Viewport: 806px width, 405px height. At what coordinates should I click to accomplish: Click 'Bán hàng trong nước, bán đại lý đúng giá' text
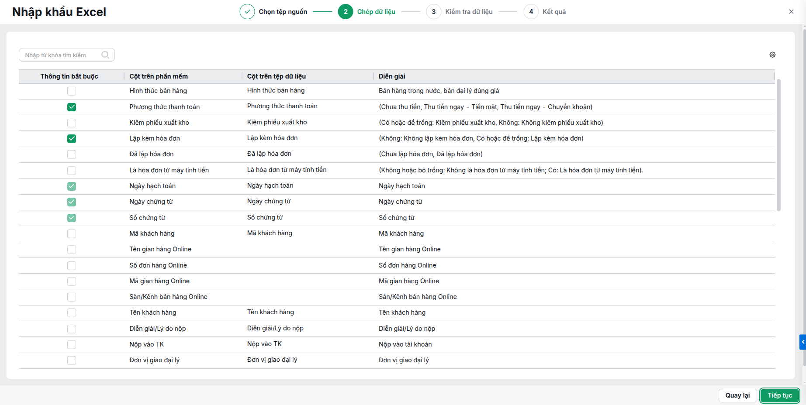pyautogui.click(x=439, y=91)
